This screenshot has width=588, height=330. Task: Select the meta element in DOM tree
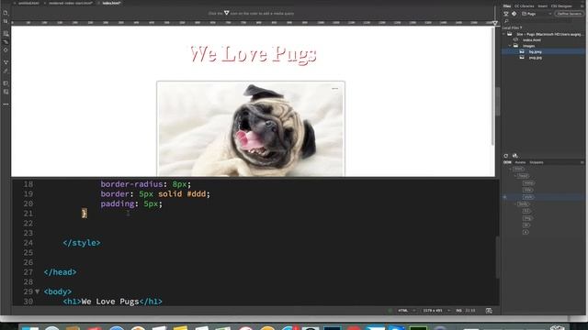529,183
